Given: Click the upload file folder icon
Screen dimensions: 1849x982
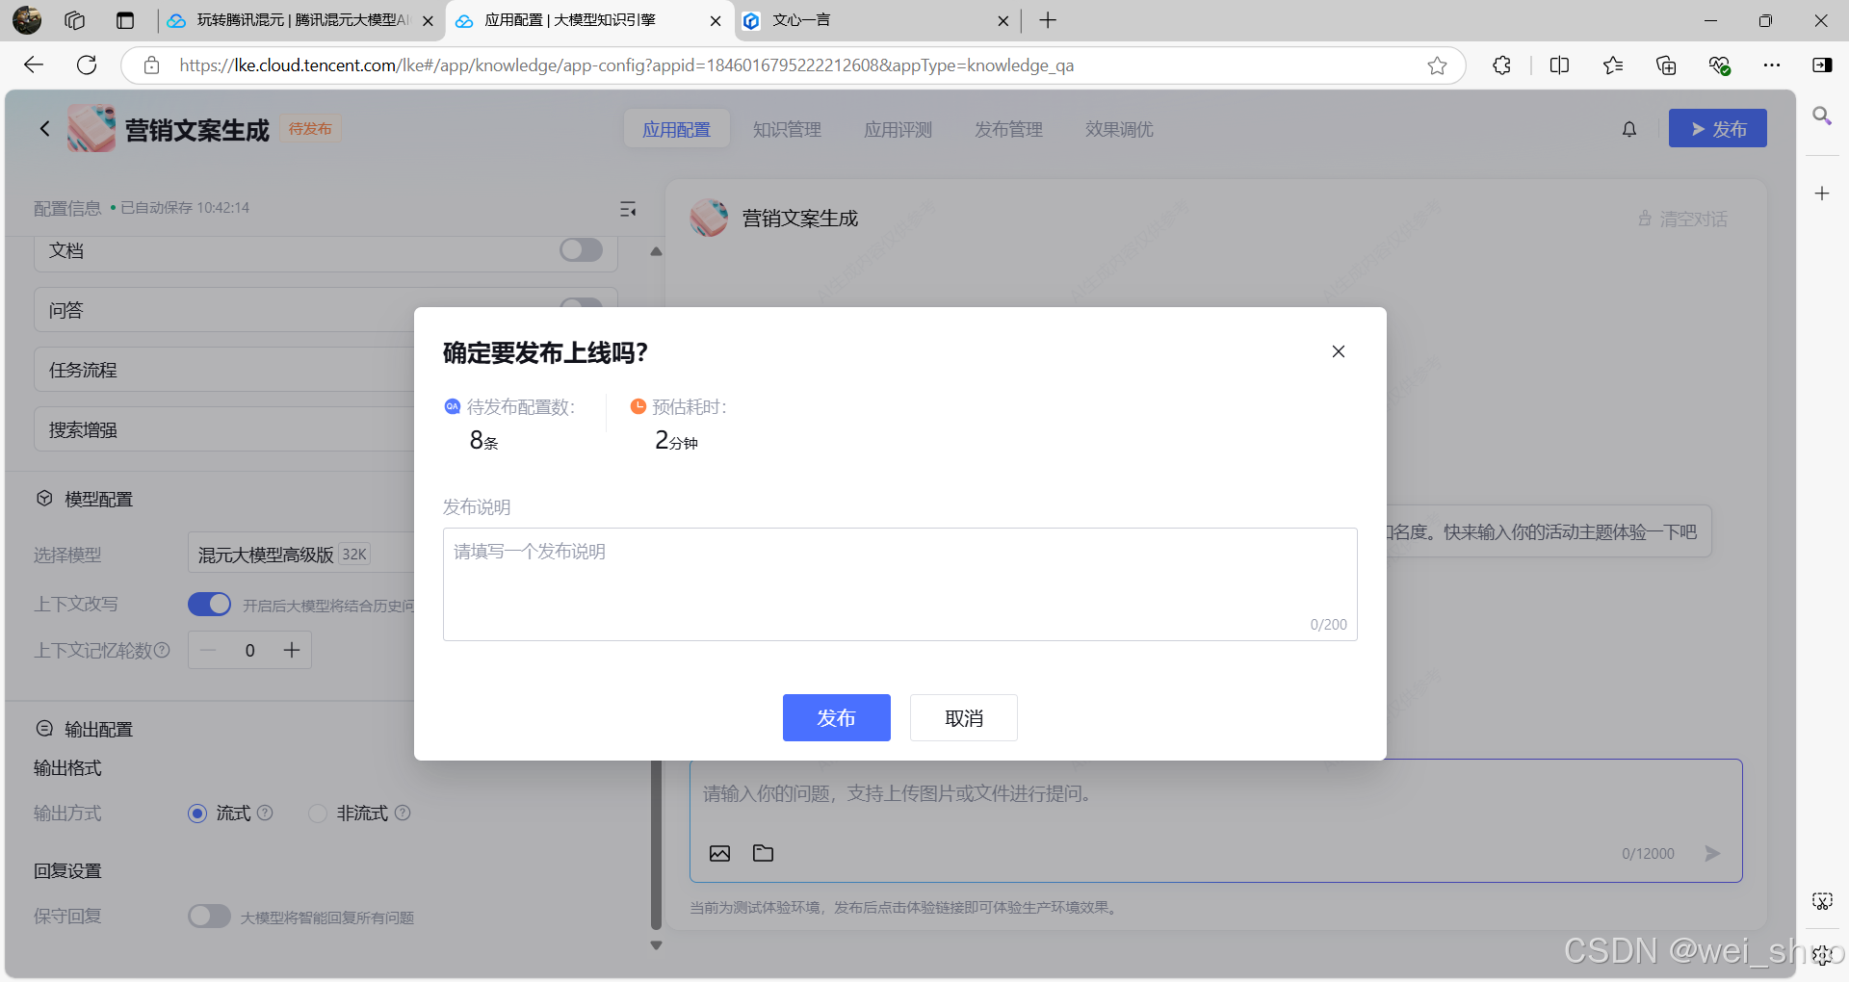Looking at the screenshot, I should [763, 853].
